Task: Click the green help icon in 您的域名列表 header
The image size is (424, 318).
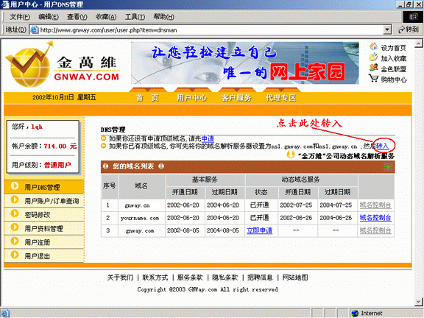Action: [388, 167]
